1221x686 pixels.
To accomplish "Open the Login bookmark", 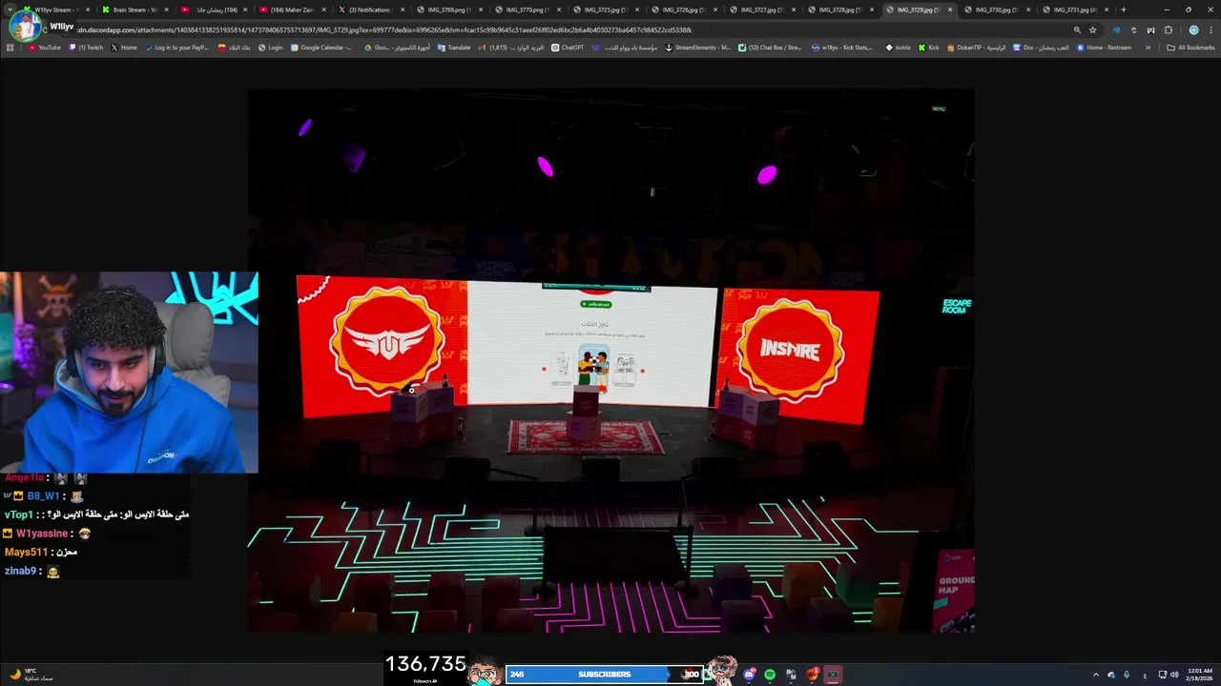I will tap(271, 48).
